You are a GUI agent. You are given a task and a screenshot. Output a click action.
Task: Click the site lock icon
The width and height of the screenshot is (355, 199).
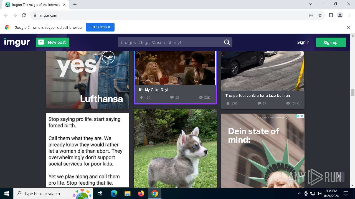(35, 15)
